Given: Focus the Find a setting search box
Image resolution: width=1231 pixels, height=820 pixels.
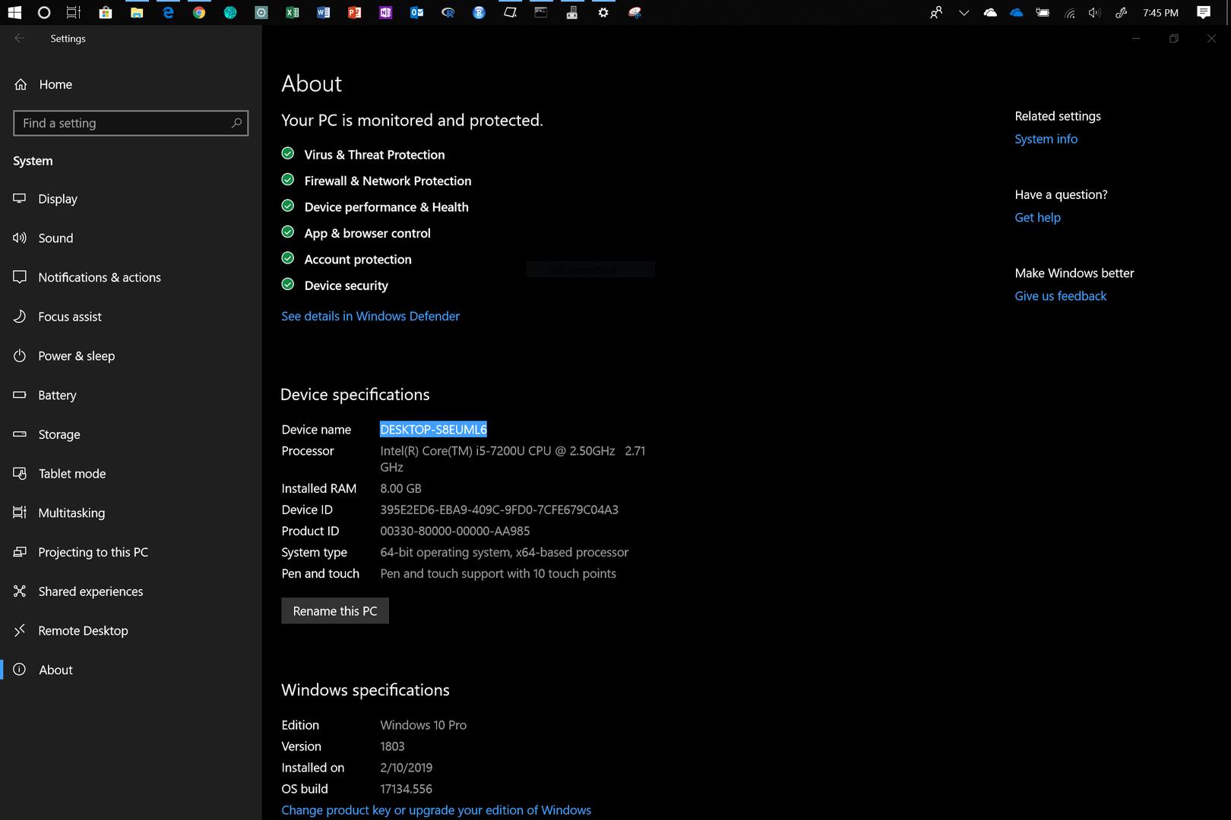Looking at the screenshot, I should [x=131, y=123].
